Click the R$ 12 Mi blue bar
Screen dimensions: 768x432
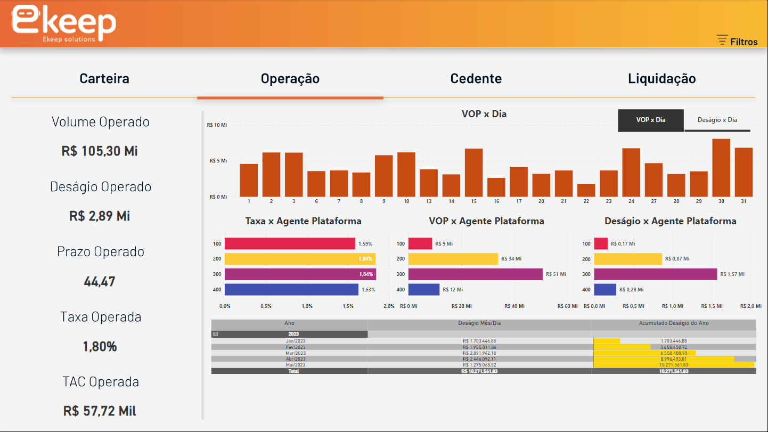pyautogui.click(x=424, y=290)
